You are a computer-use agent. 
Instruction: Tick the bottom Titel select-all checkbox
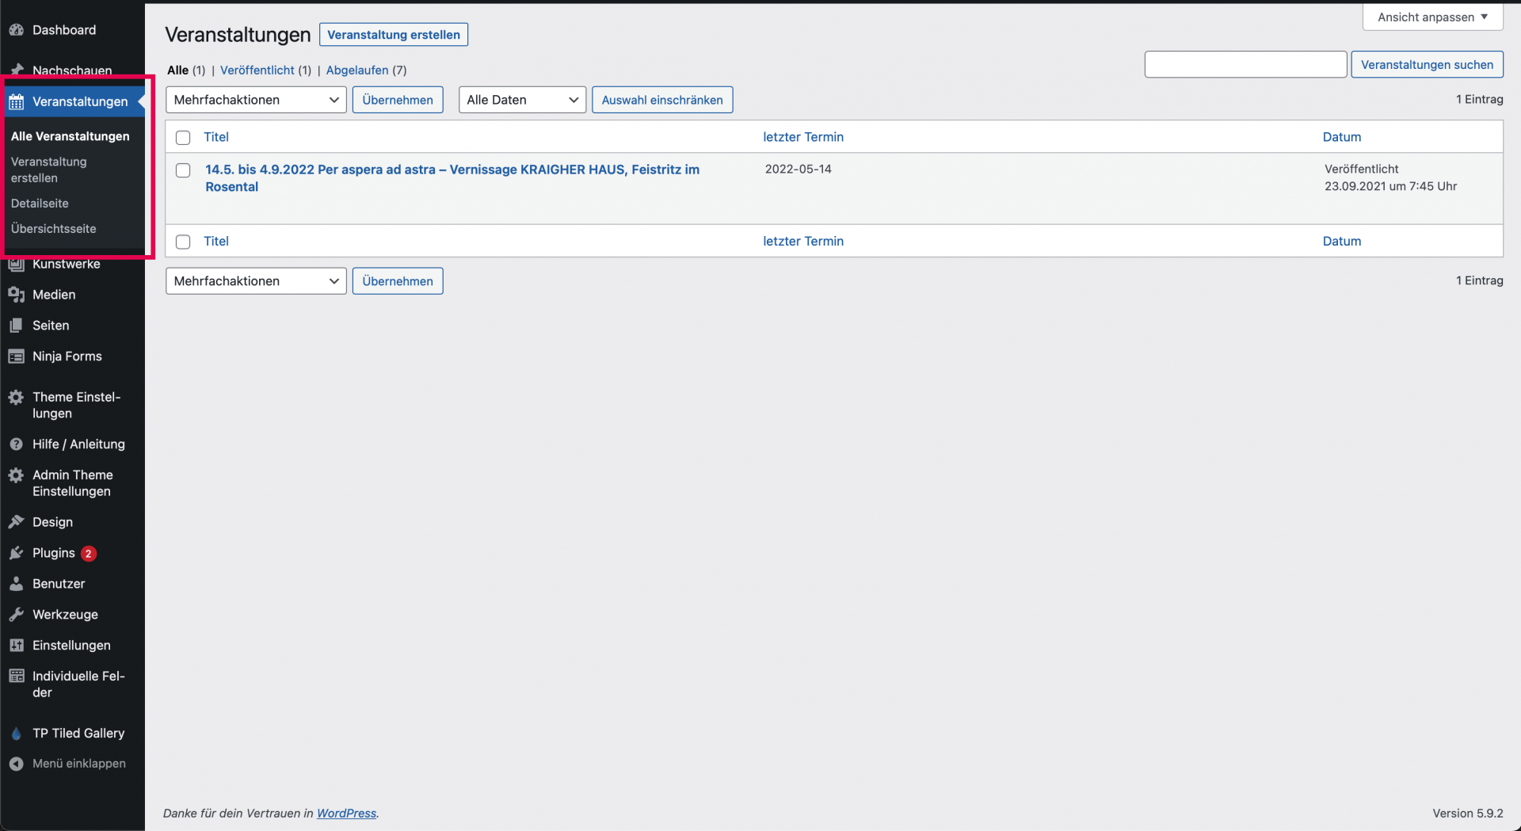tap(183, 242)
